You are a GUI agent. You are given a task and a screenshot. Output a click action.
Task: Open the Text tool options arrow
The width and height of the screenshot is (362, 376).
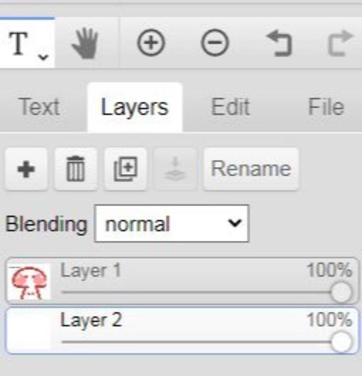pyautogui.click(x=43, y=57)
